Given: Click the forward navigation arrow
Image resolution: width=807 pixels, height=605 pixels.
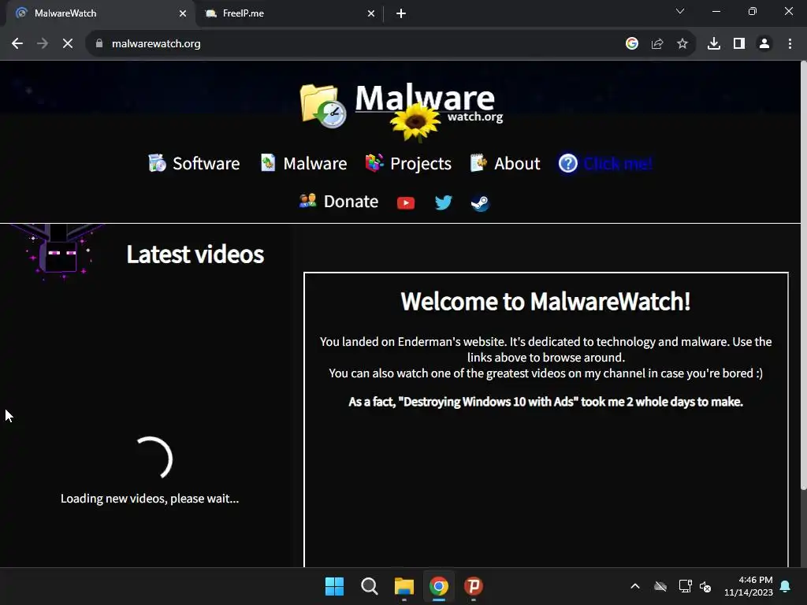Looking at the screenshot, I should [43, 44].
